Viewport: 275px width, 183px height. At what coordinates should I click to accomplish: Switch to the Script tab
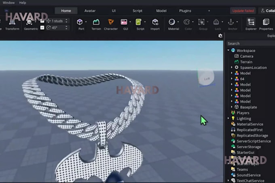point(137,11)
